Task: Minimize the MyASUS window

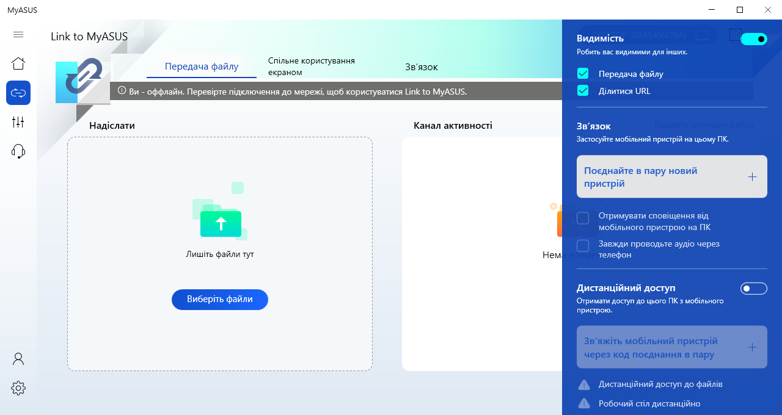Action: click(712, 10)
